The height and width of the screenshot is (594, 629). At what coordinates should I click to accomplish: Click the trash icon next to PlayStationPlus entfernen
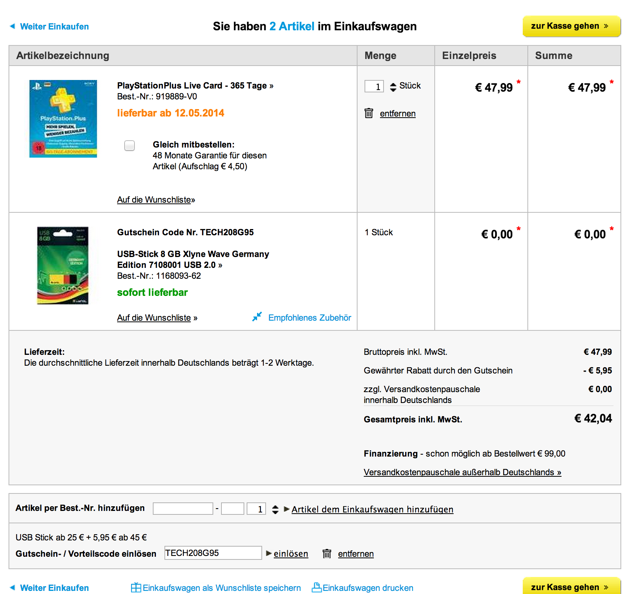click(369, 113)
